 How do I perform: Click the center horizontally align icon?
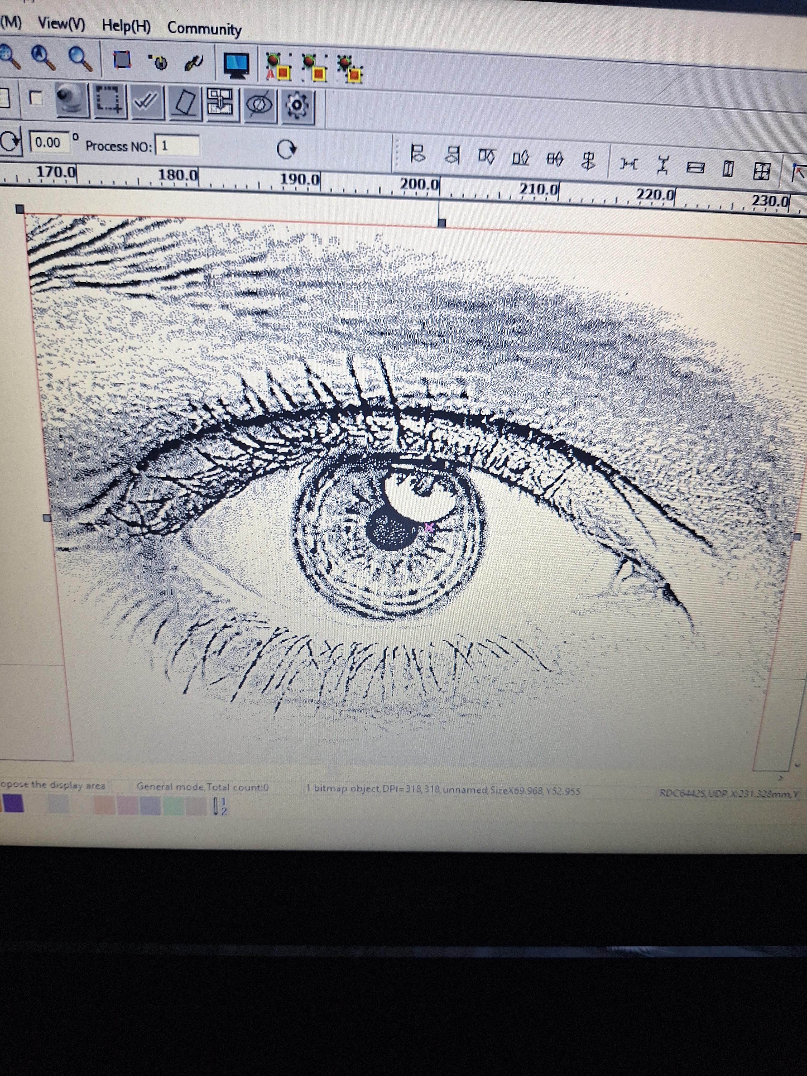pyautogui.click(x=555, y=159)
